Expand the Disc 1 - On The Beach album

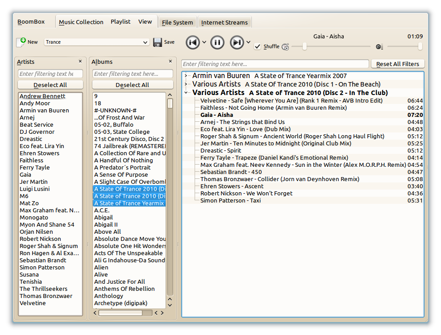pyautogui.click(x=186, y=84)
